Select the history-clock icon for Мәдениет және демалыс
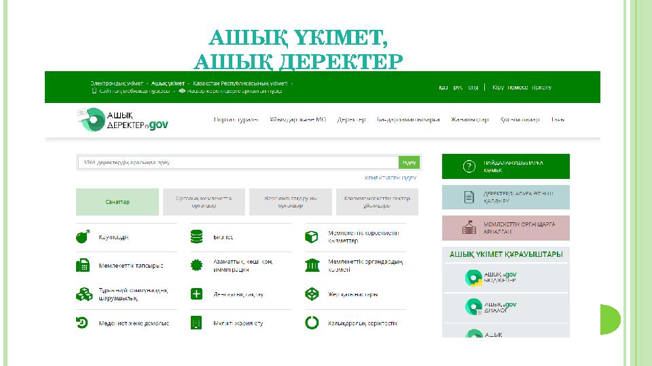Image resolution: width=652 pixels, height=366 pixels. [x=82, y=323]
